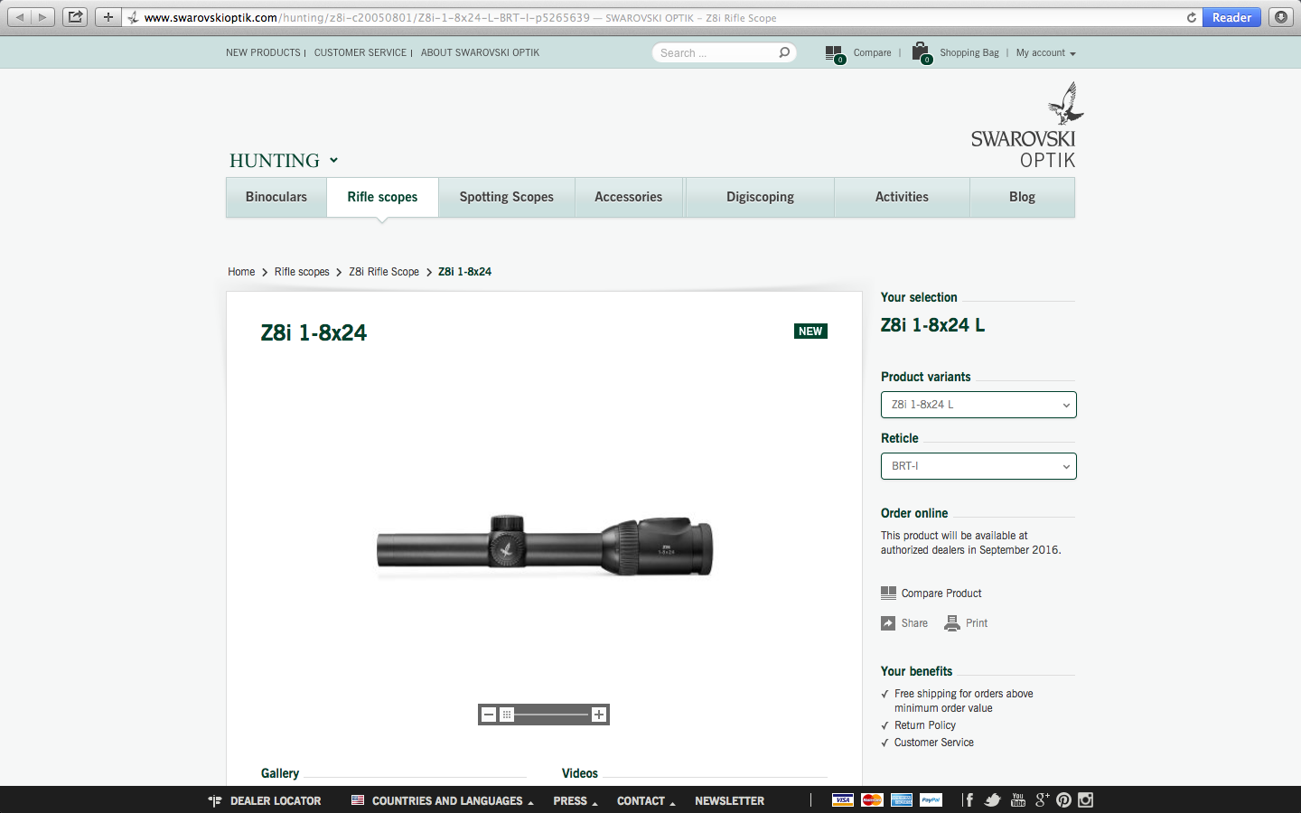Expand COUNTRIES AND LANGUAGES footer menu

(x=443, y=800)
